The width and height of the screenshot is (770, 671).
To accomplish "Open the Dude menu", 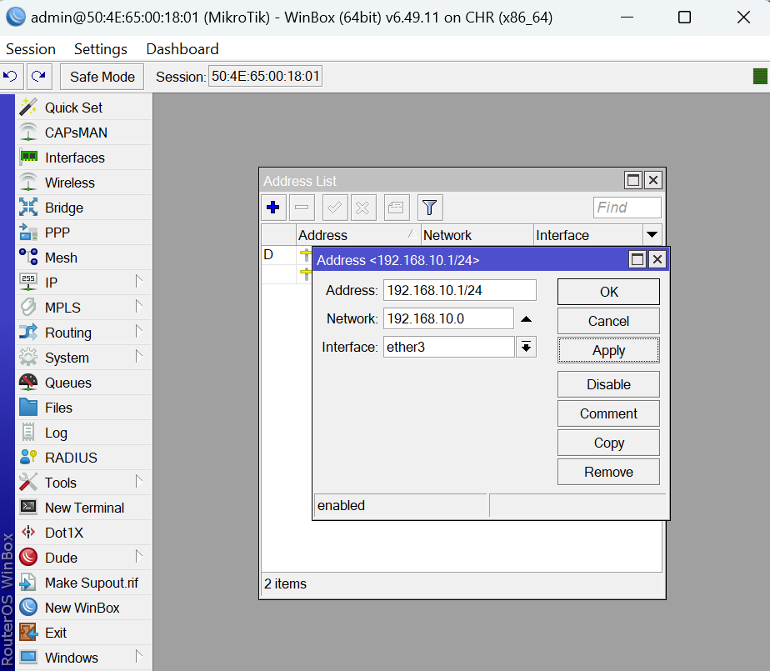I will [x=83, y=558].
